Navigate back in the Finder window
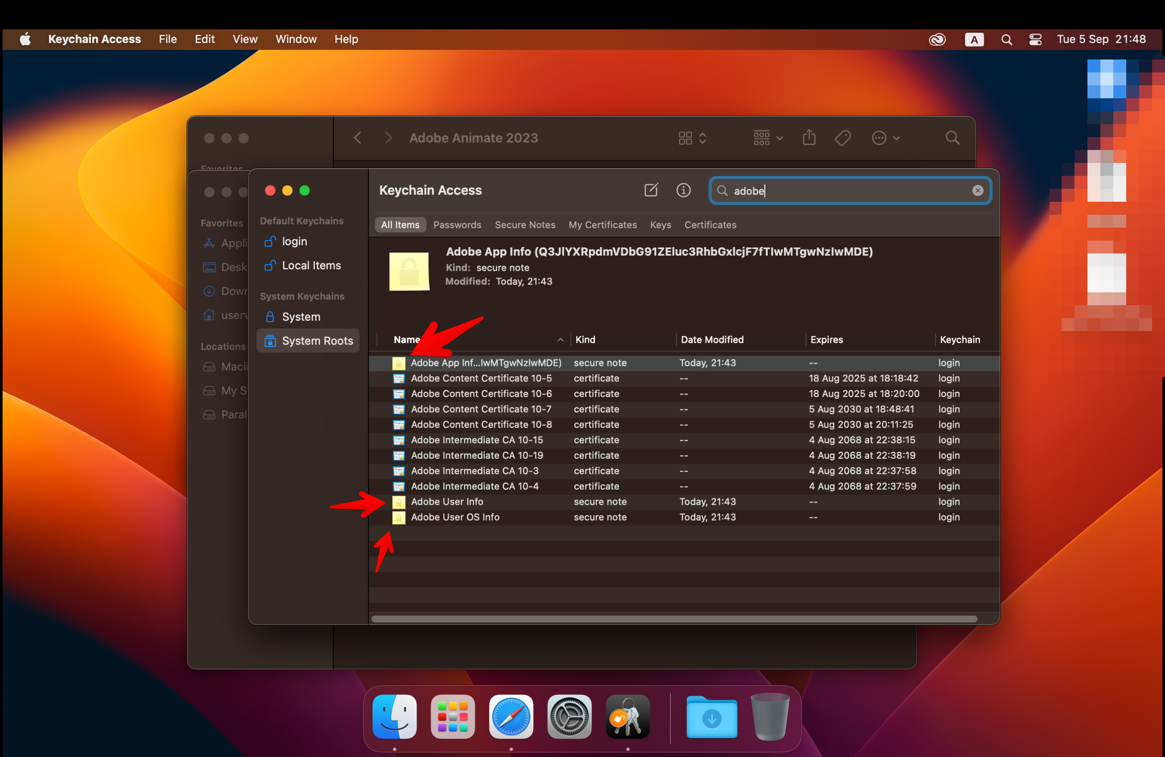Screen dimensions: 1165x757 pyautogui.click(x=357, y=138)
